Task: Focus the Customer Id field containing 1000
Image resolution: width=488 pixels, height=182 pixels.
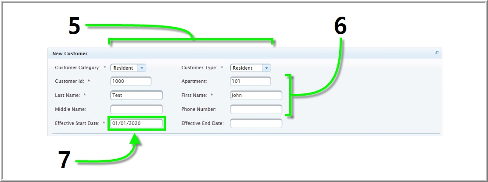Action: (130, 82)
